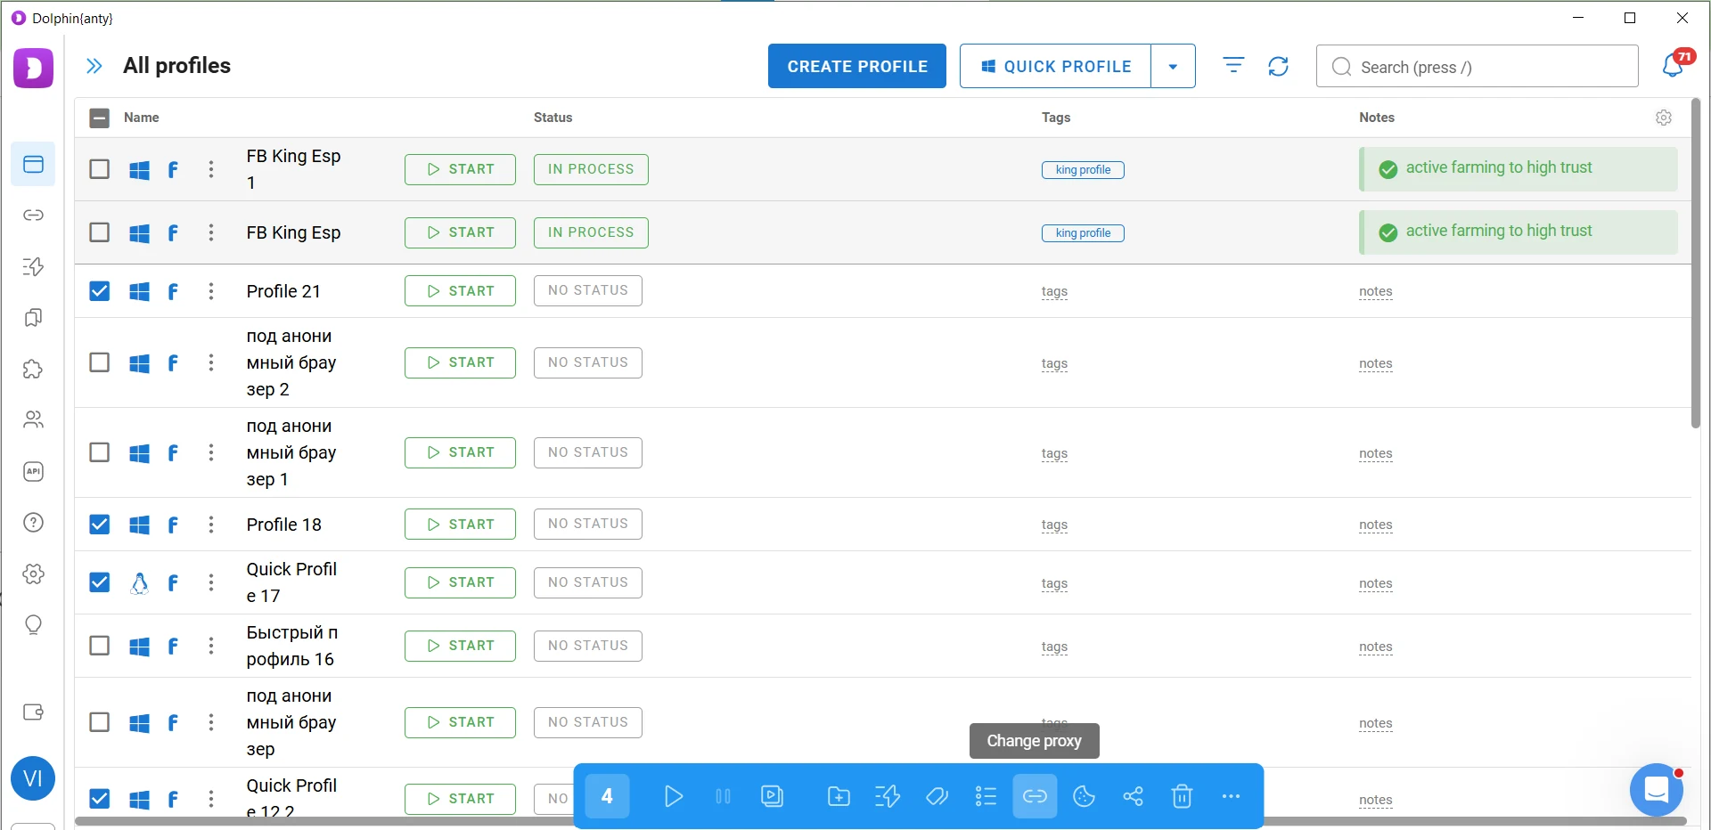Refresh the profiles list
Image resolution: width=1711 pixels, height=830 pixels.
tap(1278, 66)
